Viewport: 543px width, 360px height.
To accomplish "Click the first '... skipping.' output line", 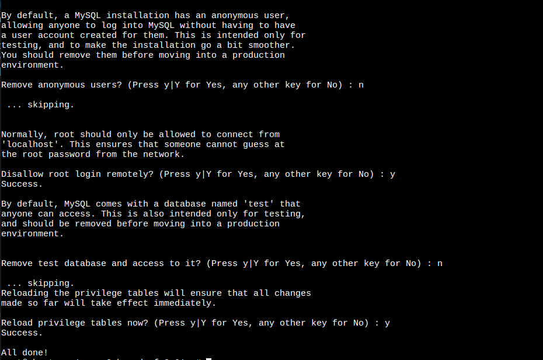I will 40,104.
